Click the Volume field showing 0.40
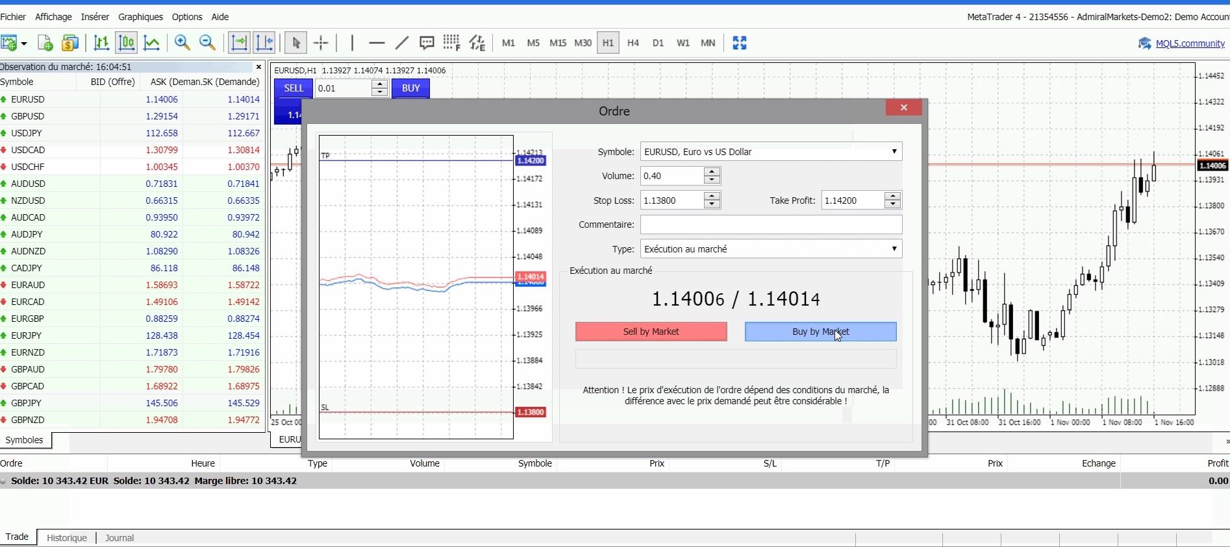1230x547 pixels. [x=672, y=176]
